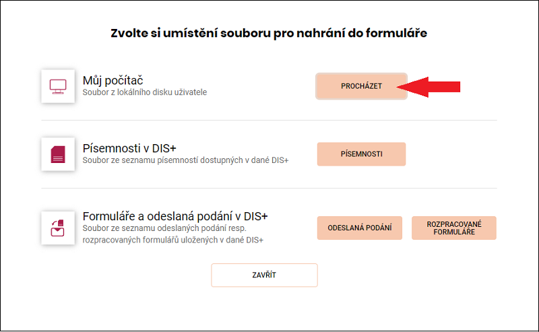Click the computer monitor icon for Můj počítač

[58, 86]
